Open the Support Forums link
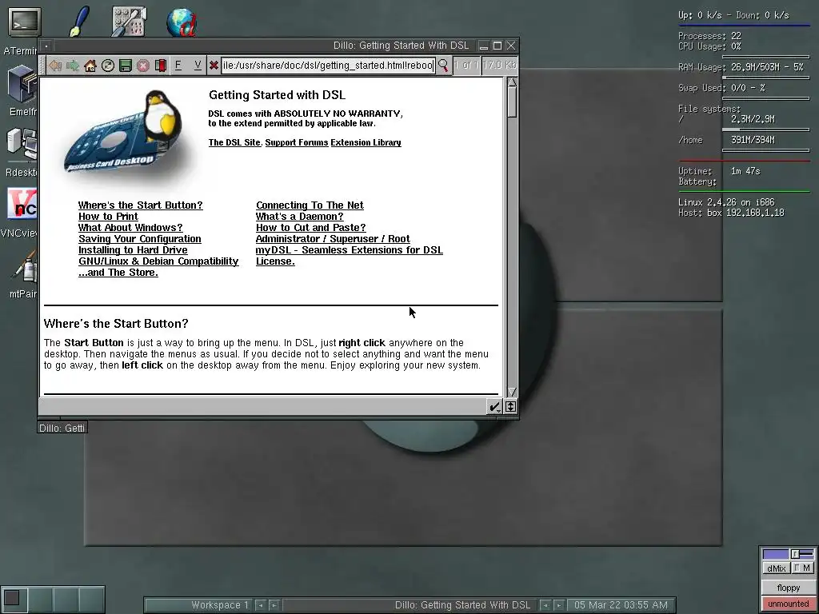819x614 pixels. point(297,142)
